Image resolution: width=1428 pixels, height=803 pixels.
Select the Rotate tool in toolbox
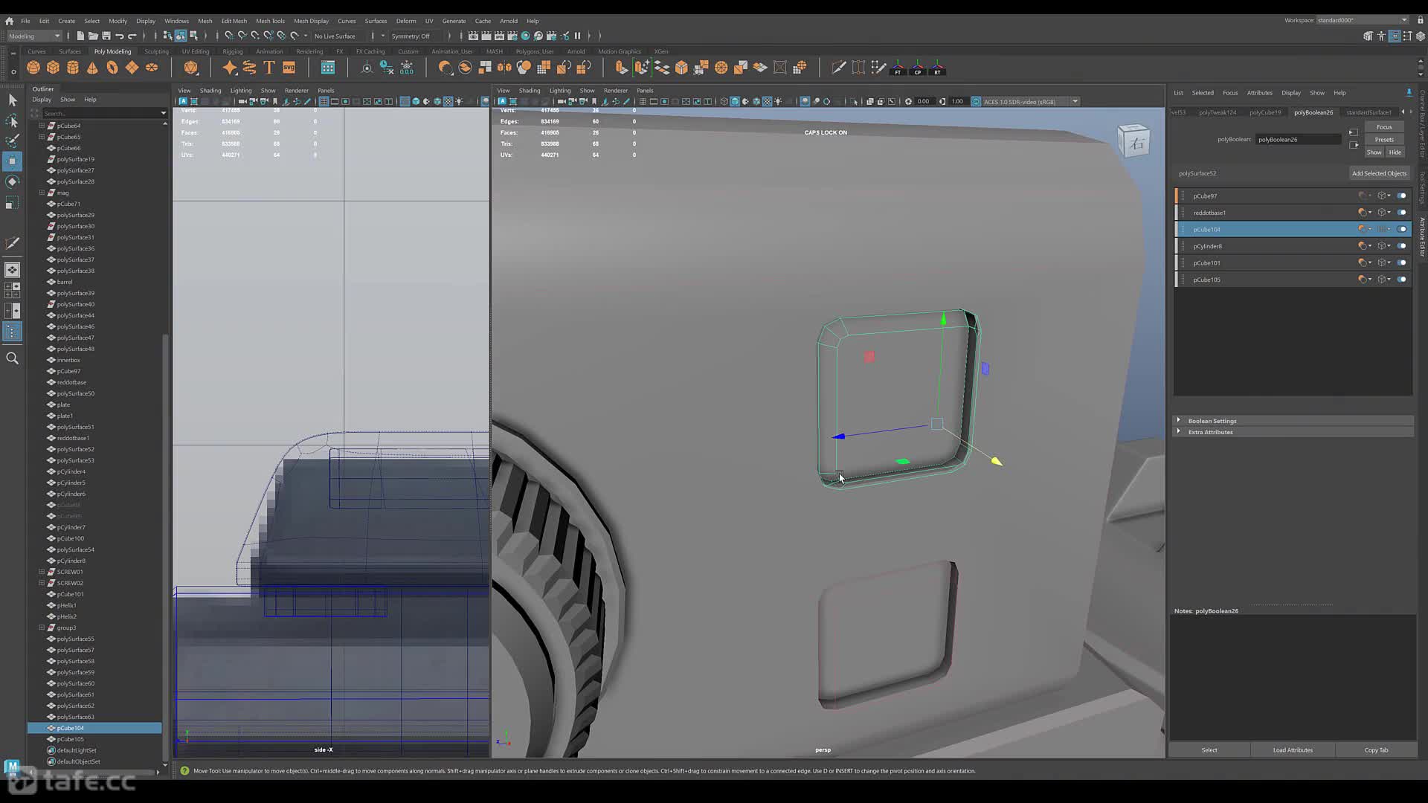pyautogui.click(x=12, y=181)
